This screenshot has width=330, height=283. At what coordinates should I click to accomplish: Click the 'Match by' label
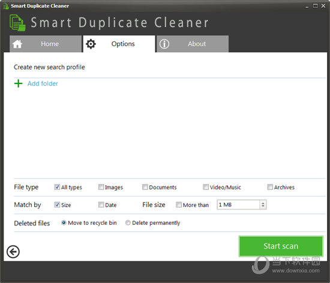28,204
